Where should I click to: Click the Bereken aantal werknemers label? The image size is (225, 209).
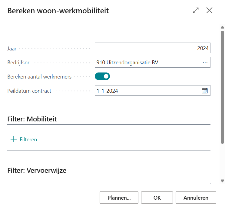(x=39, y=77)
